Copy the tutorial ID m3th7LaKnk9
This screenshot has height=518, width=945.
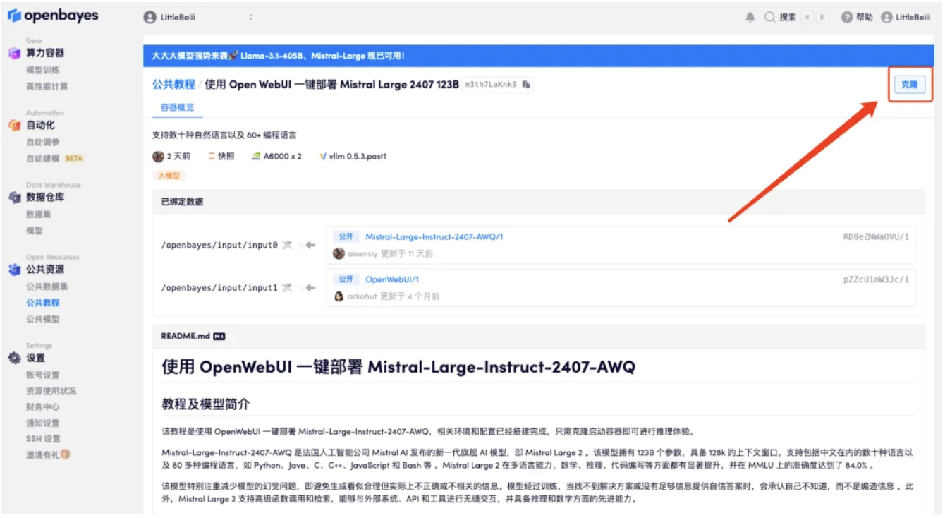click(526, 84)
